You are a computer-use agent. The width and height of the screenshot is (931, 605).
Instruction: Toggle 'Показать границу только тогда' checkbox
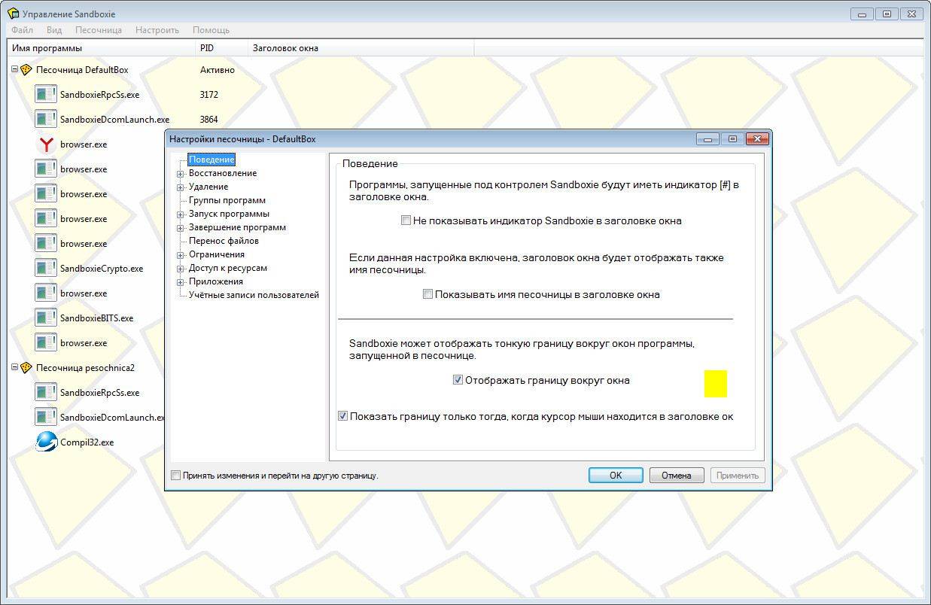coord(343,417)
